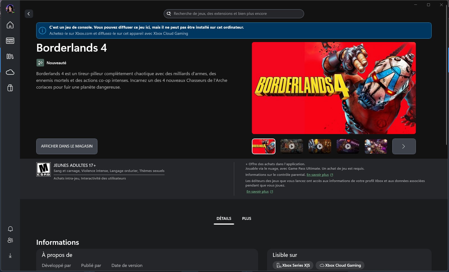
Task: Go to Home in sidebar
Action: 10,25
